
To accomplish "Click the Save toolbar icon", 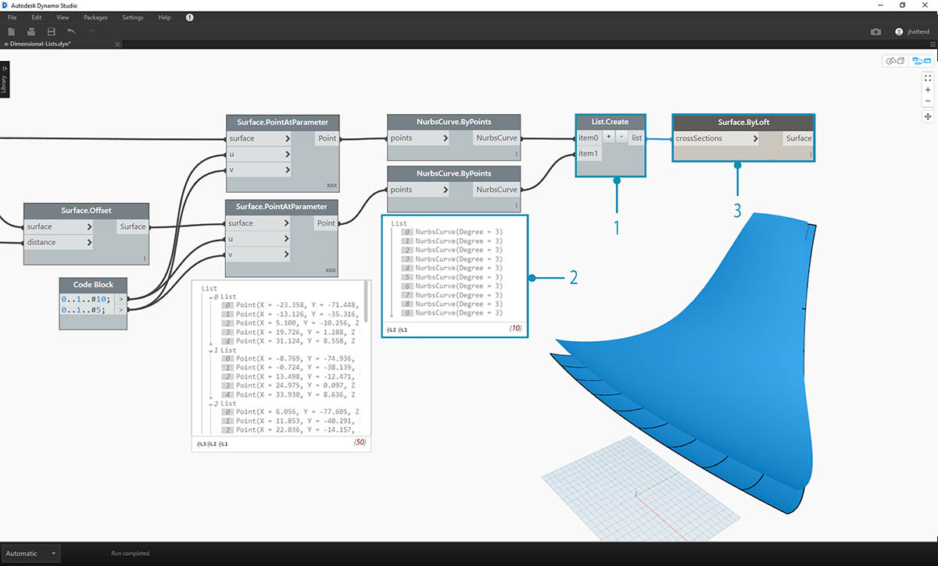I will coord(52,31).
